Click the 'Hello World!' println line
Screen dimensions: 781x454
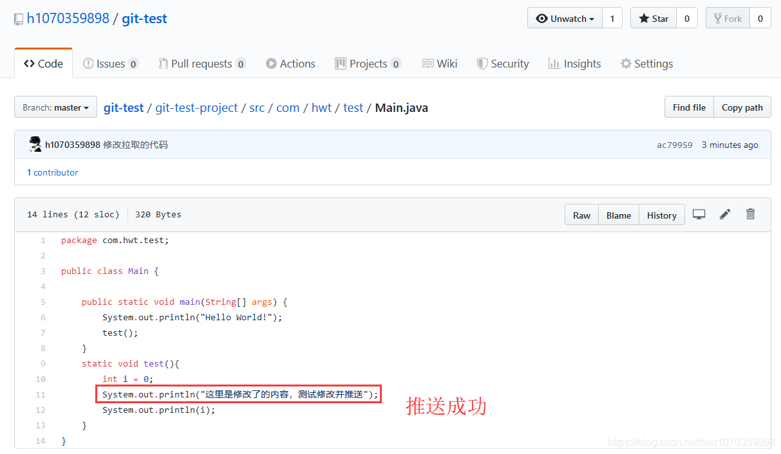click(193, 317)
